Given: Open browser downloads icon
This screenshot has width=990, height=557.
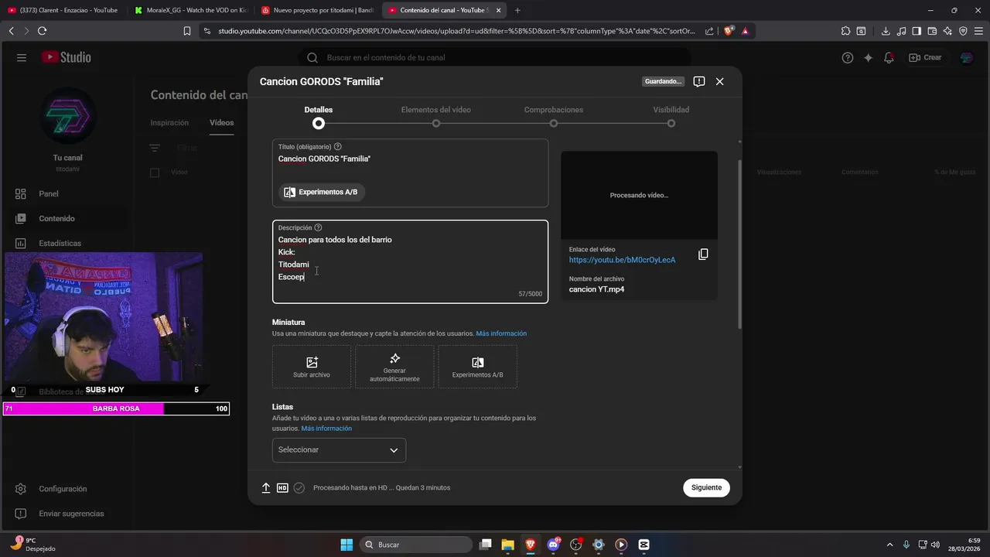Looking at the screenshot, I should coord(886,31).
